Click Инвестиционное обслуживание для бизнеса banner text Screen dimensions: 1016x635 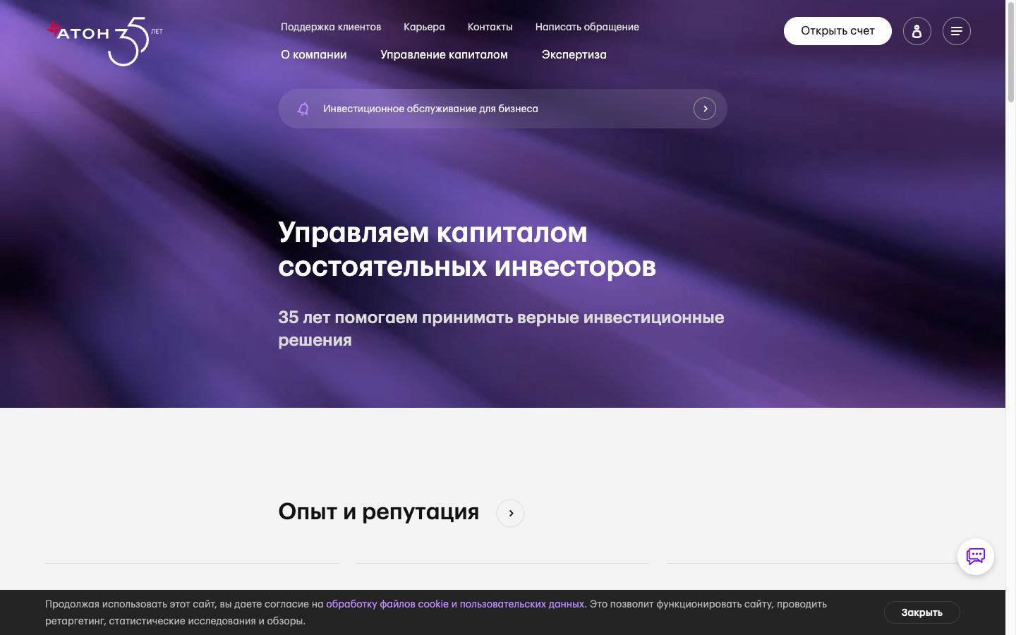(430, 109)
